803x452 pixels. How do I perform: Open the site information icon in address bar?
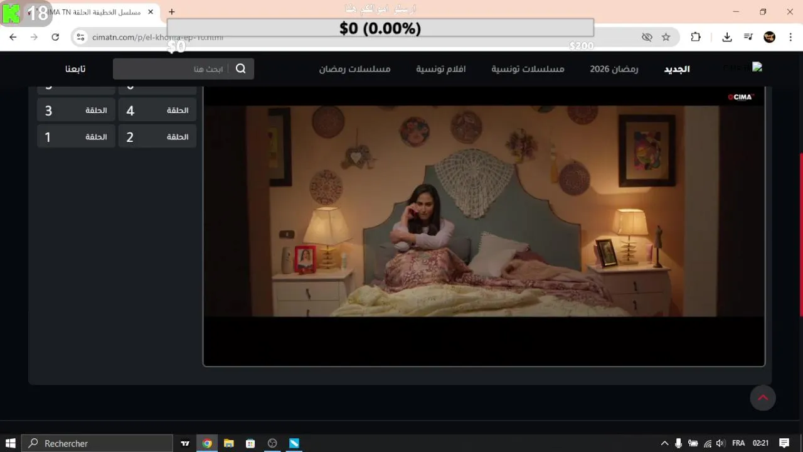click(x=80, y=37)
